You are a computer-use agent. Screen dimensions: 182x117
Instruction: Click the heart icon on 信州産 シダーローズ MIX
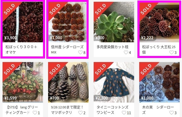tap(80, 52)
